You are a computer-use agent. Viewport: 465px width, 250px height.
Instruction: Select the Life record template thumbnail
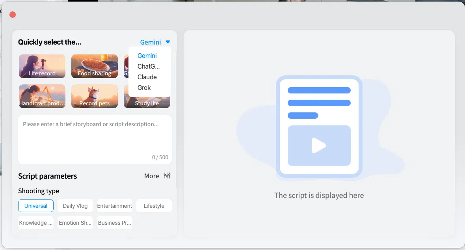pyautogui.click(x=42, y=66)
